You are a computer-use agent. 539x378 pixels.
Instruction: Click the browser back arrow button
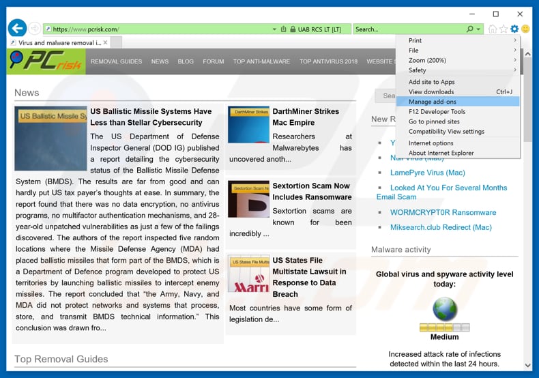[17, 28]
